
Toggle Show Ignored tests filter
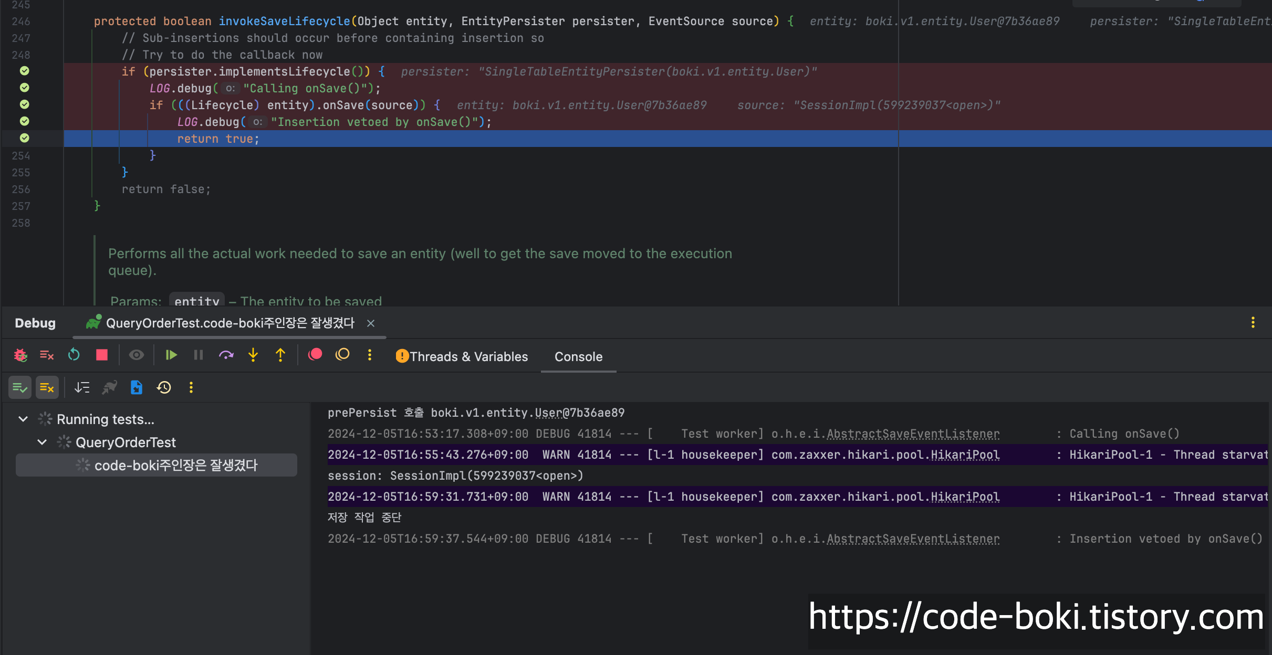[47, 388]
